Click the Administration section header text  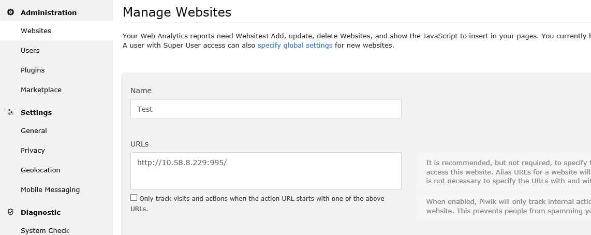49,12
